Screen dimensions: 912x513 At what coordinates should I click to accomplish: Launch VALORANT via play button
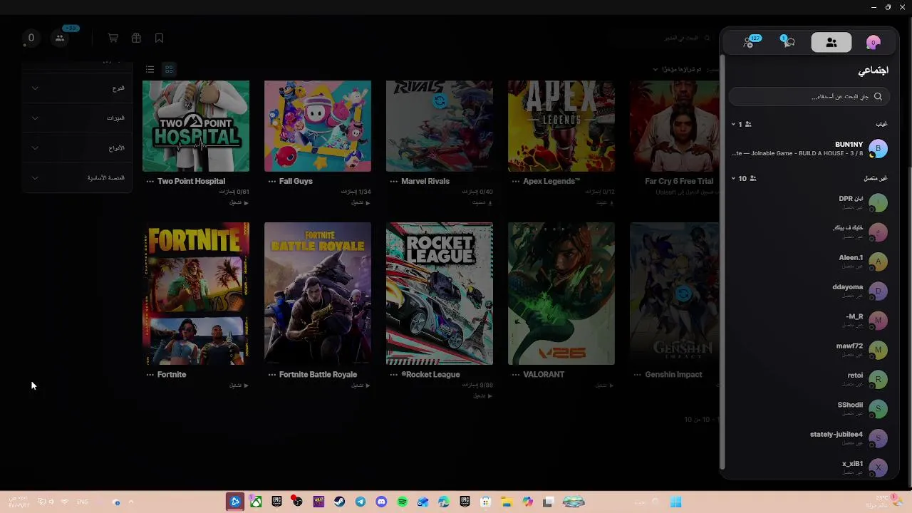(x=604, y=385)
